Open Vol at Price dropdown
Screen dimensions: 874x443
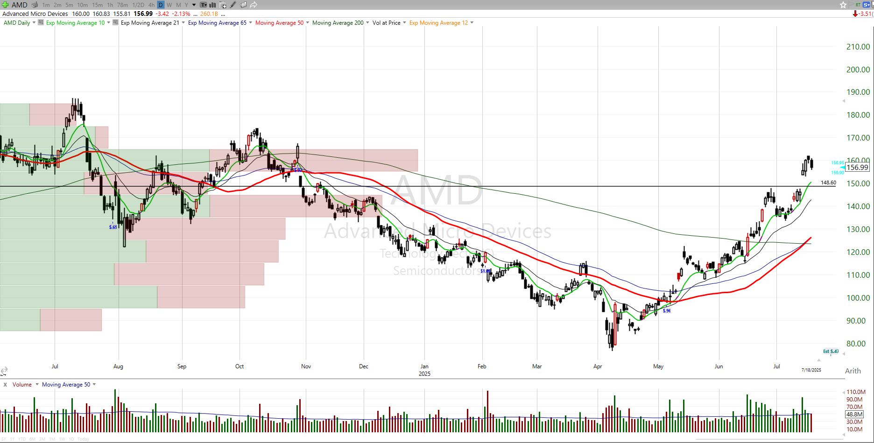404,22
